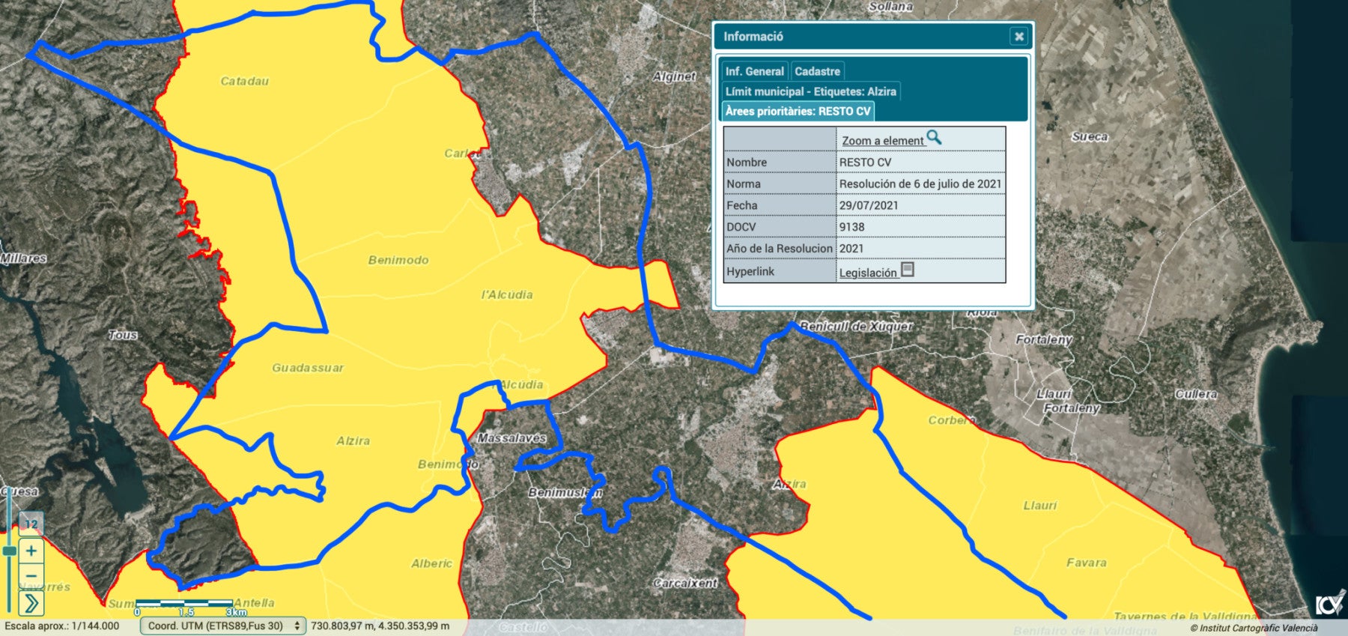The width and height of the screenshot is (1348, 636).
Task: Select the Límit municipal - Etiquetes: Alzira tab
Action: pyautogui.click(x=810, y=91)
